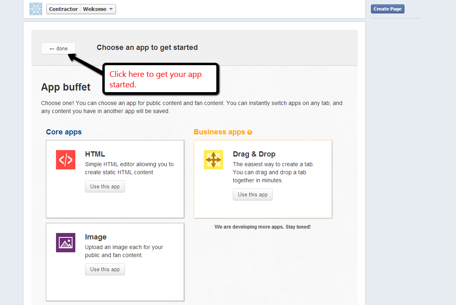Click the Core apps section heading
This screenshot has height=305, width=456.
tap(64, 132)
